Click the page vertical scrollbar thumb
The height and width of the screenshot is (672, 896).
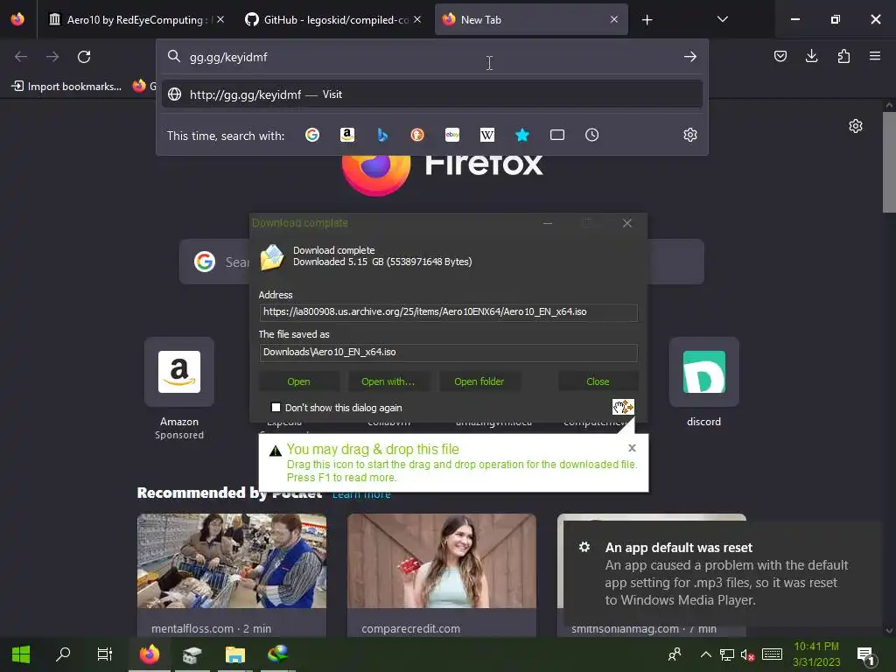click(889, 162)
